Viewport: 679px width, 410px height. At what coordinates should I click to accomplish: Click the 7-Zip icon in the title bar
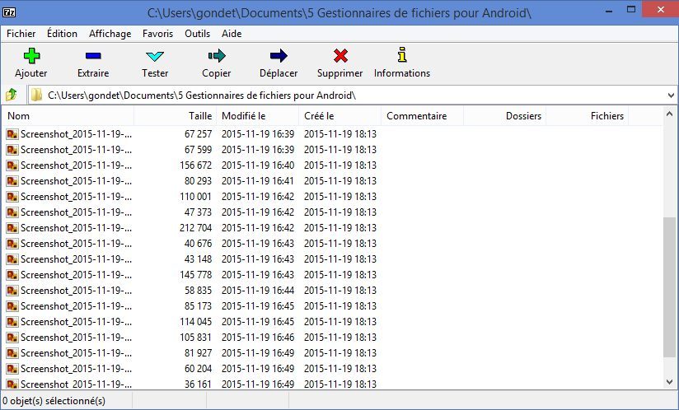[x=10, y=12]
